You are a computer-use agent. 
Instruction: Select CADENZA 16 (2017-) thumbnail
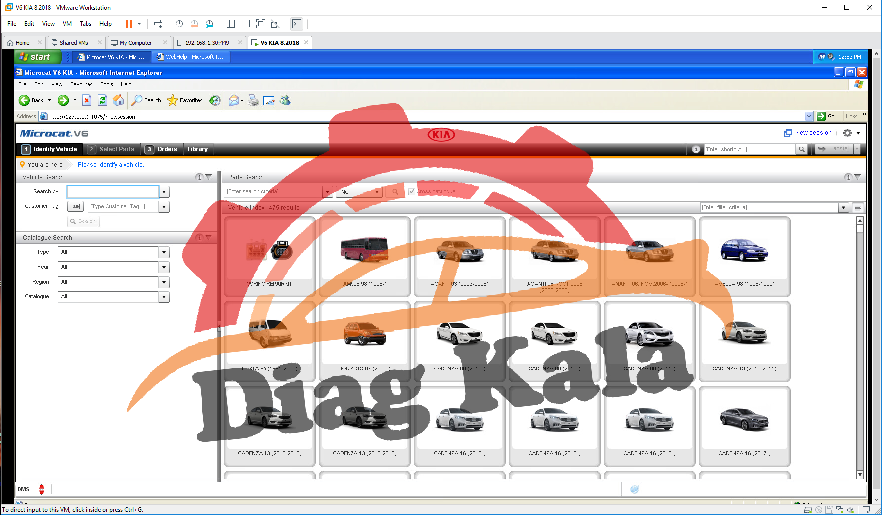click(x=744, y=426)
